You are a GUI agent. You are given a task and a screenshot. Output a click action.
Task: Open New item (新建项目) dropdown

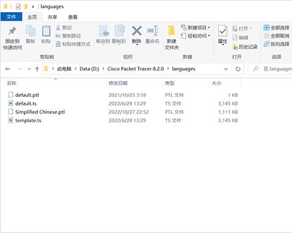(195, 27)
